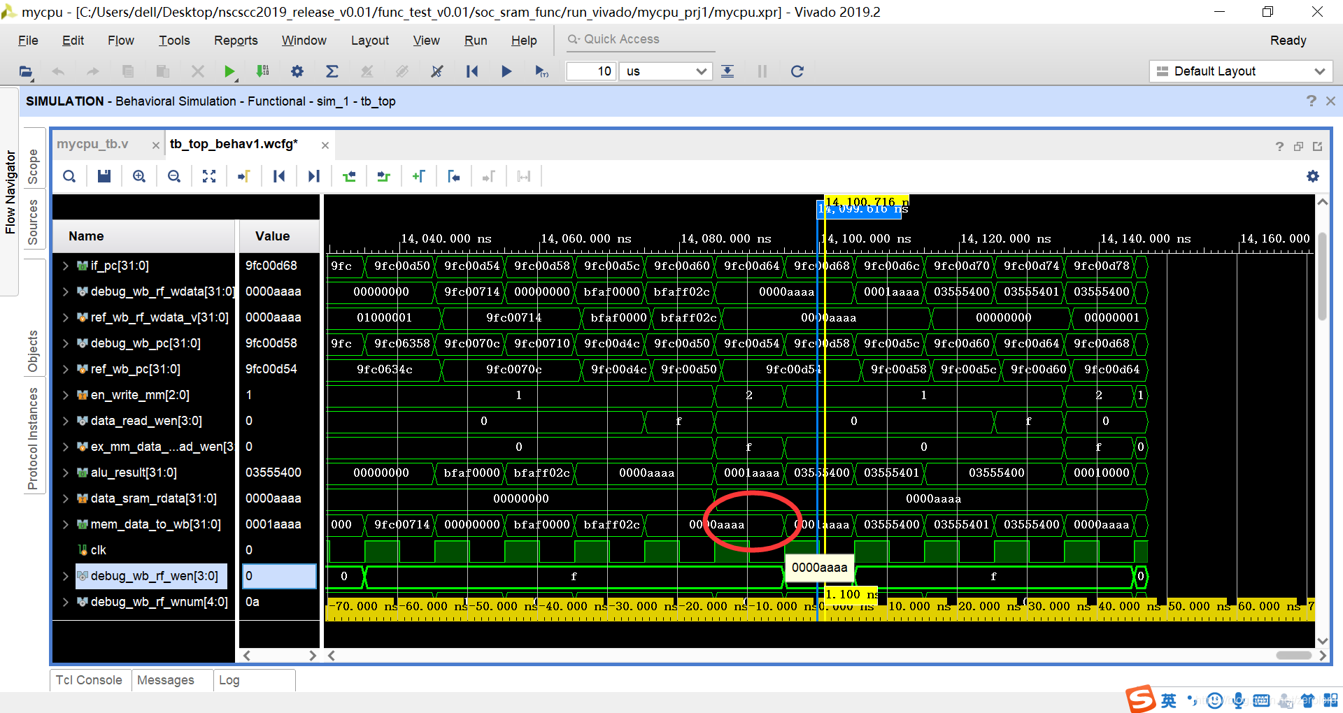The image size is (1343, 713).
Task: Click the Previous Marker icon
Action: coord(453,176)
